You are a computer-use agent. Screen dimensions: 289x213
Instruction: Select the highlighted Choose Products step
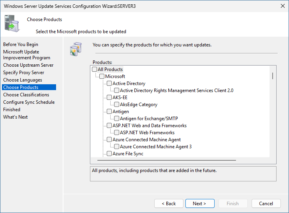point(29,87)
